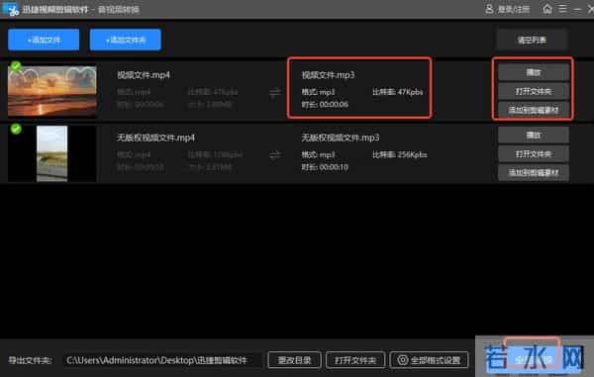
Task: Click the 更改目录 change directory button
Action: pos(294,360)
